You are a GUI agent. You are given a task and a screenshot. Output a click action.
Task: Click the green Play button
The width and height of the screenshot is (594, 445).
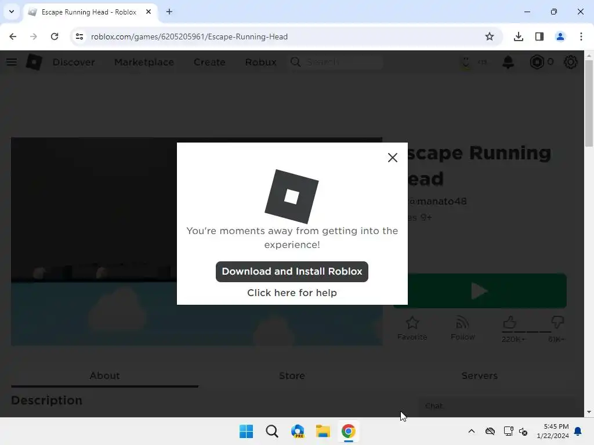480,291
